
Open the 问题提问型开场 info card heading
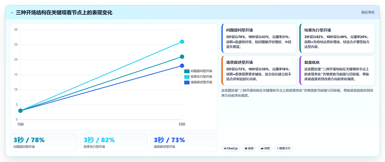pyautogui.click(x=239, y=30)
